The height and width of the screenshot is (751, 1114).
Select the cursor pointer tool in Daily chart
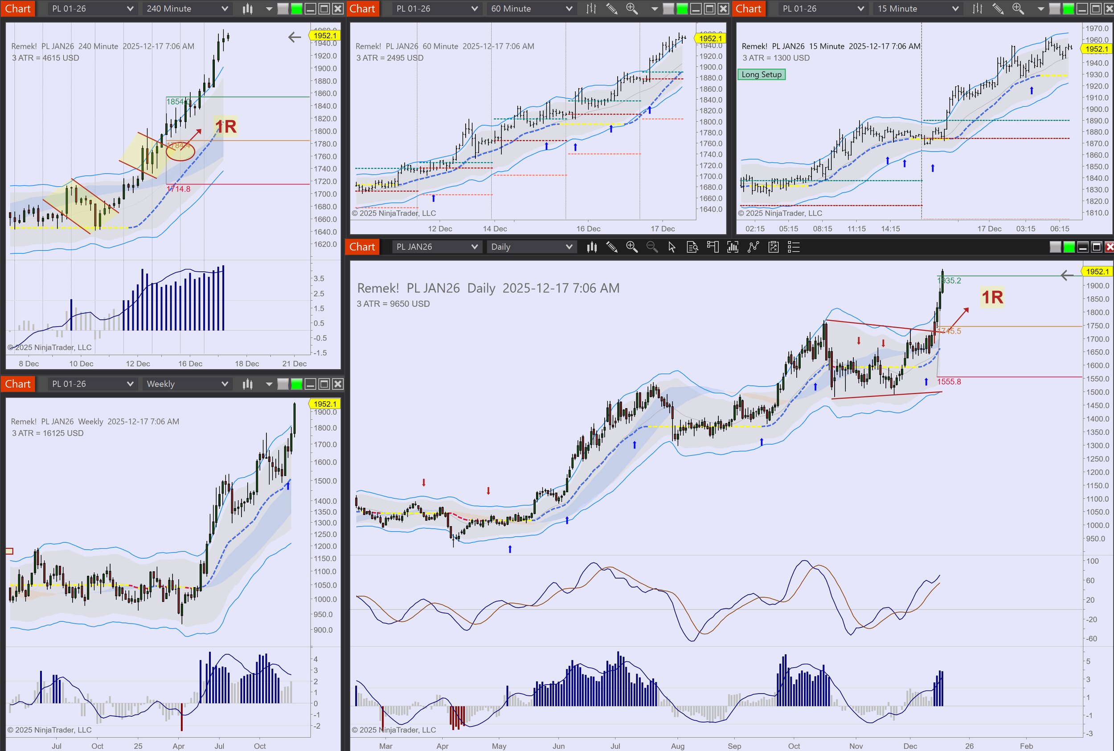point(672,247)
